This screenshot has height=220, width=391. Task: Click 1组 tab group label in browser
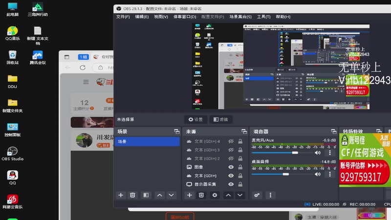tap(83, 57)
